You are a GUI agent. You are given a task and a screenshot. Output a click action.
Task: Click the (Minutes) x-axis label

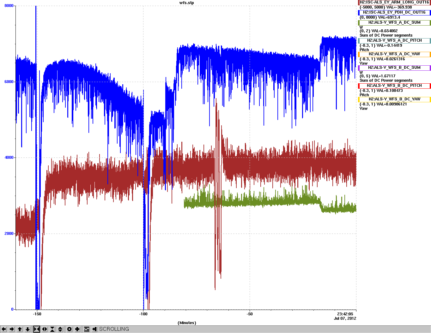(x=187, y=323)
